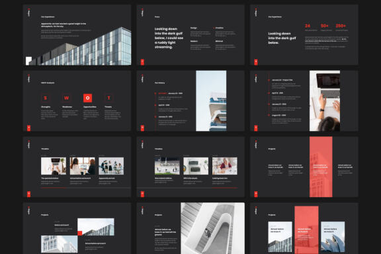Viewport: 381px width, 254px height.
Task: Click red page marker on '24 50+ 250+' slide
Action: point(256,62)
